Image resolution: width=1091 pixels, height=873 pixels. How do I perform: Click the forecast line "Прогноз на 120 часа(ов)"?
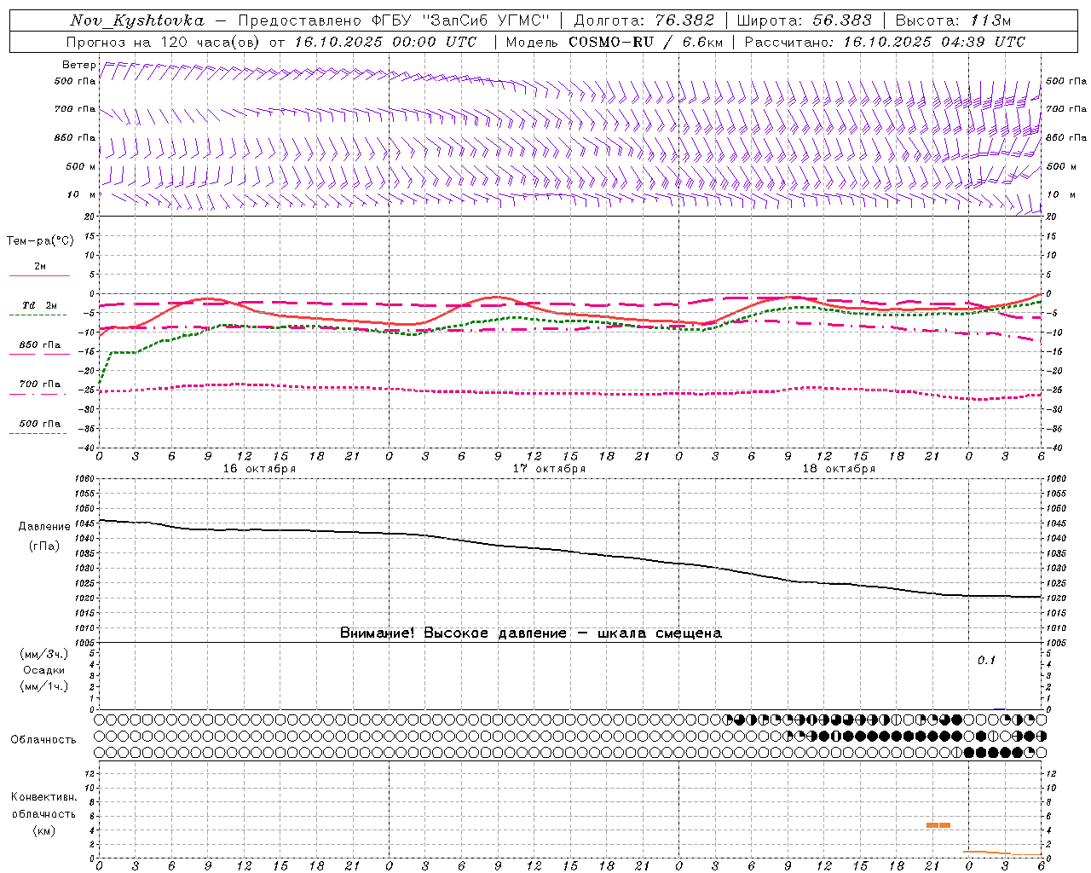(x=164, y=42)
